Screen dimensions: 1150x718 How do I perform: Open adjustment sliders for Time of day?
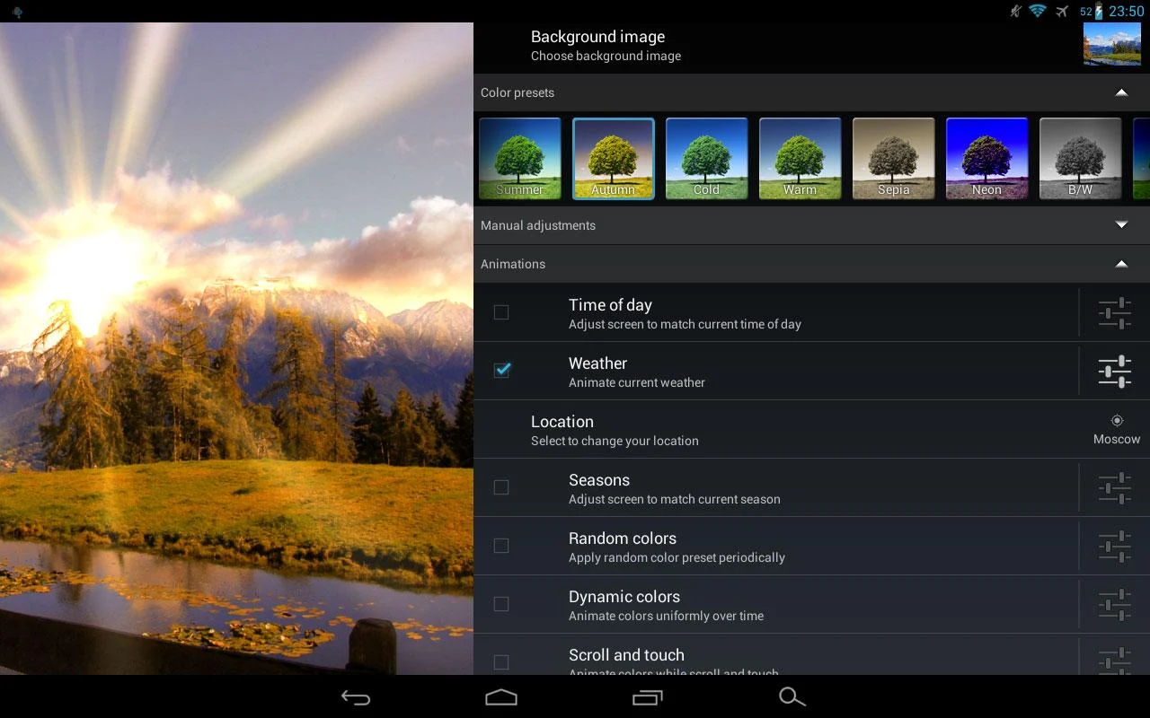click(1113, 312)
